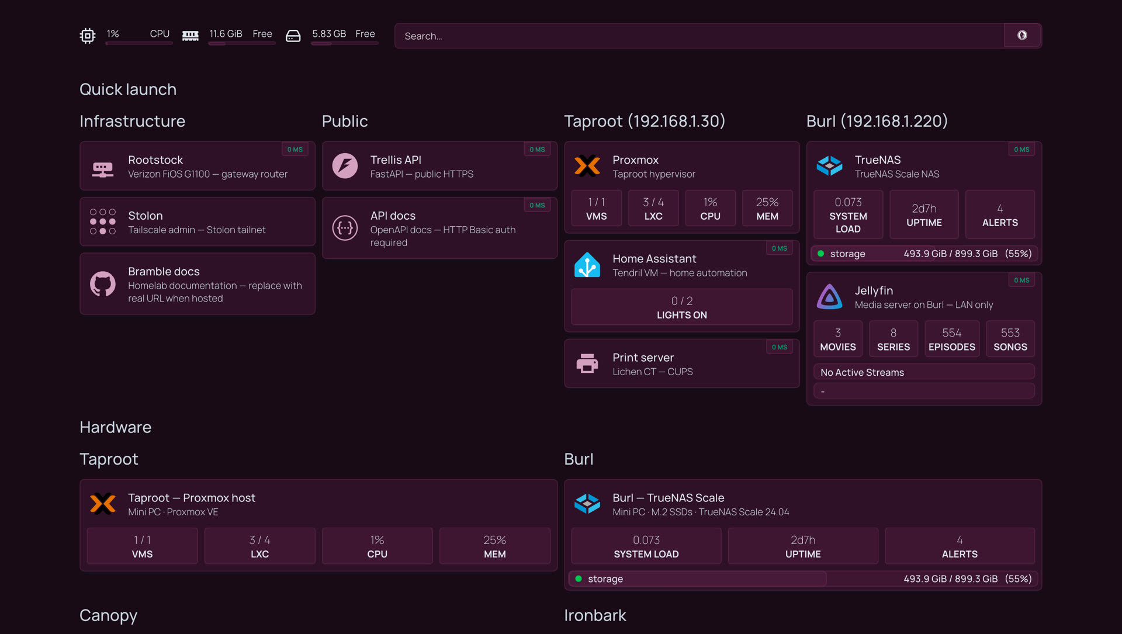Click the 554 EPISODES Jellyfin stat

[952, 339]
